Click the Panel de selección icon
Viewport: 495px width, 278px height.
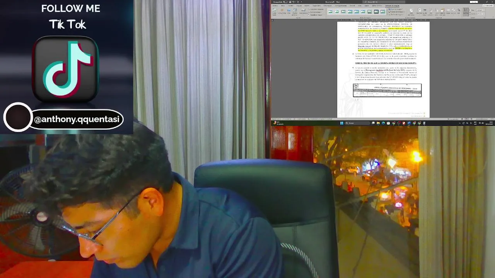coord(442,12)
